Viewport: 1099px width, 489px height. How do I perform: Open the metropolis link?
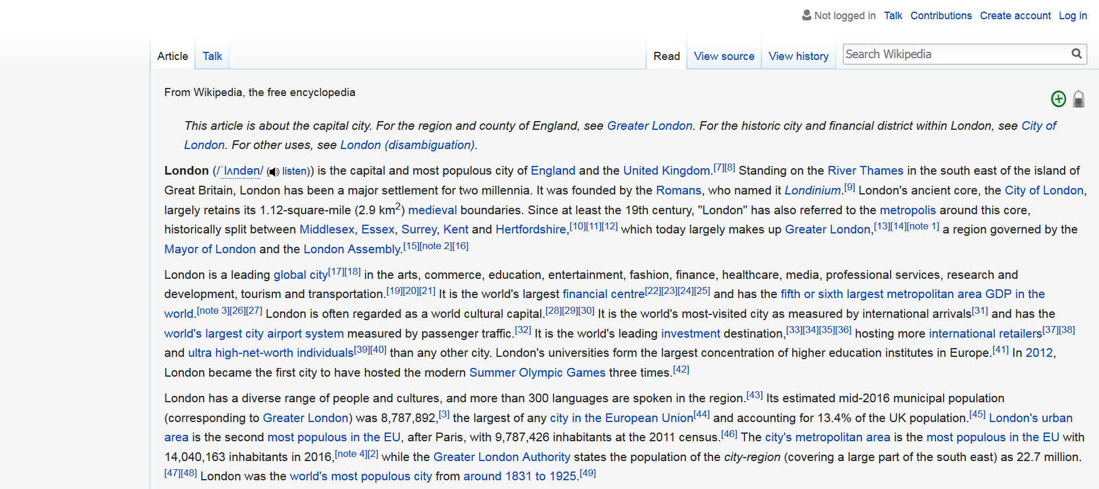click(907, 210)
